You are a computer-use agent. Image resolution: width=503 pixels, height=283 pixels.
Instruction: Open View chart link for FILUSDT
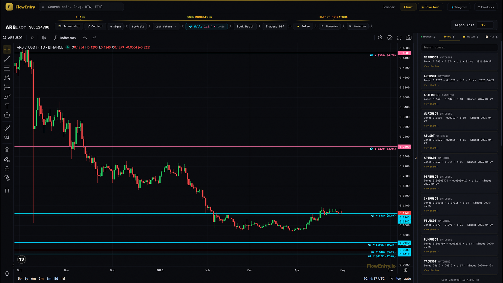(431, 230)
